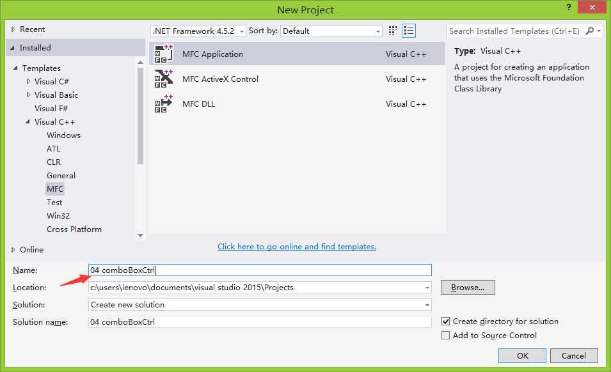This screenshot has height=372, width=611.
Task: Select Win32 category
Action: coord(58,215)
